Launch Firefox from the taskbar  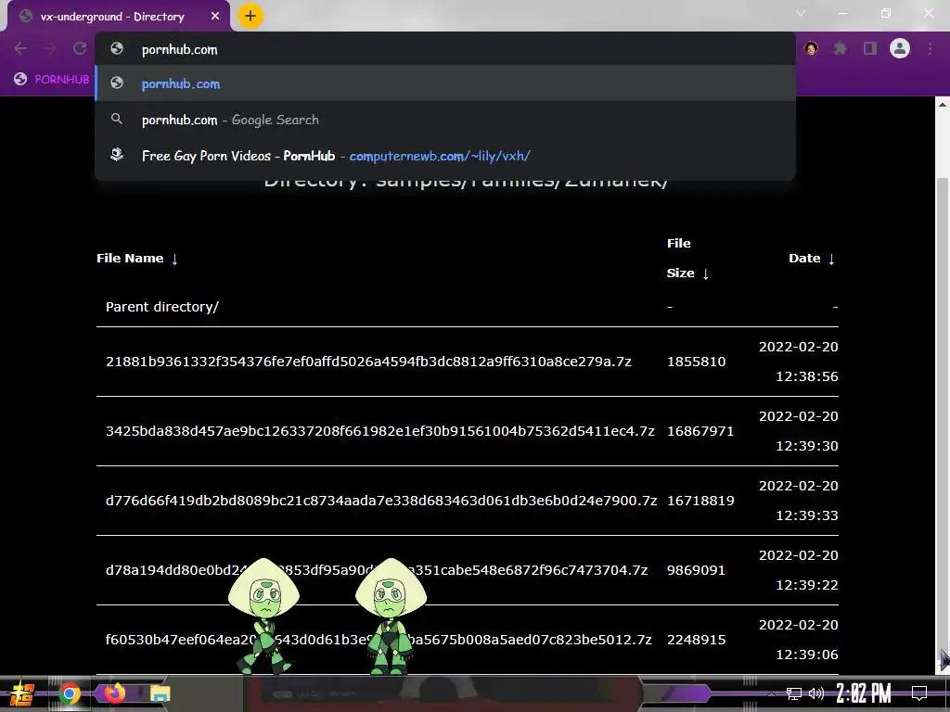[x=114, y=693]
